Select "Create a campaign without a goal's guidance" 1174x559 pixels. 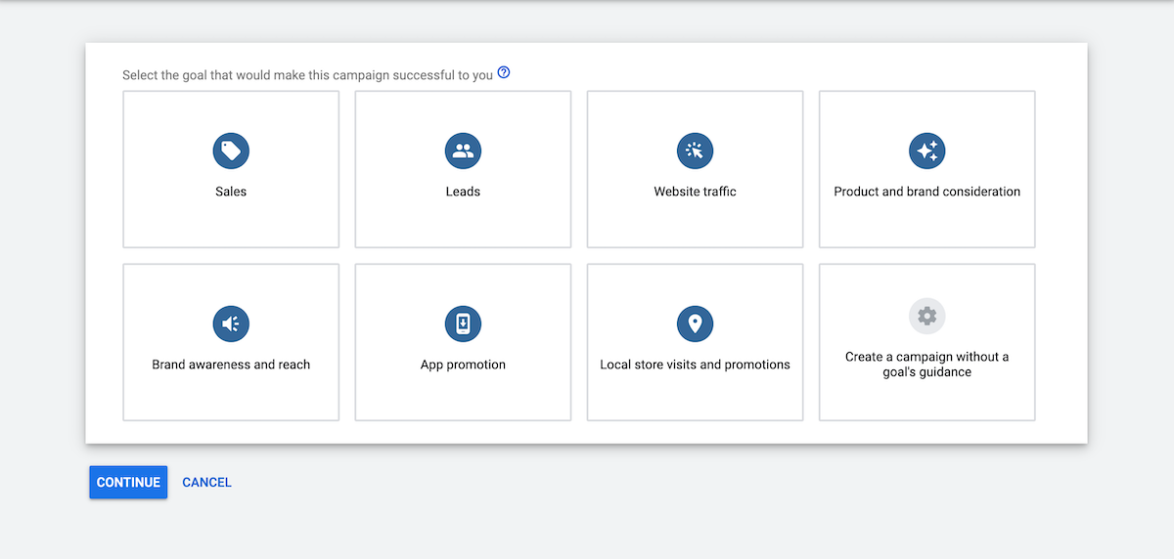pyautogui.click(x=926, y=364)
